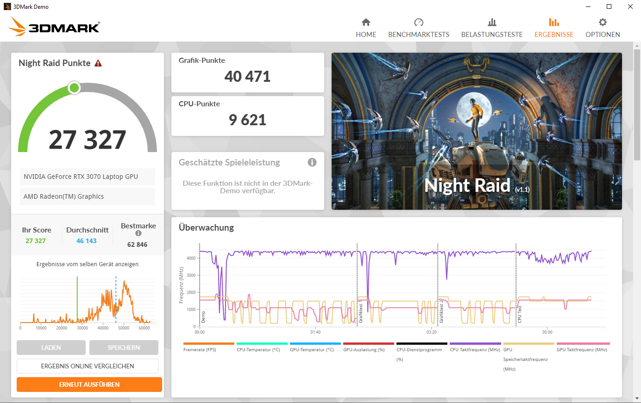Click the Night Raid Punkte heading
The image size is (641, 403).
click(x=55, y=63)
